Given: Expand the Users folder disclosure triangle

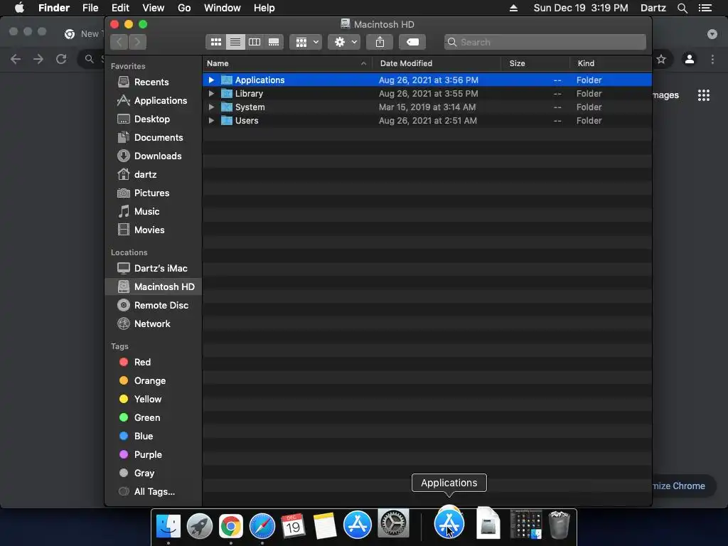Looking at the screenshot, I should click(x=211, y=120).
